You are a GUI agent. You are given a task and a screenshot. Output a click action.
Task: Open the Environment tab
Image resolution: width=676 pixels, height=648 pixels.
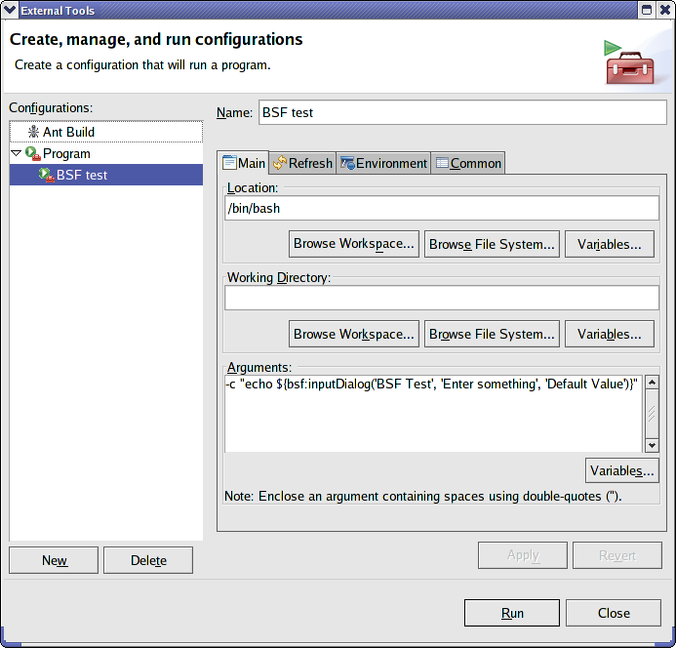(x=384, y=163)
